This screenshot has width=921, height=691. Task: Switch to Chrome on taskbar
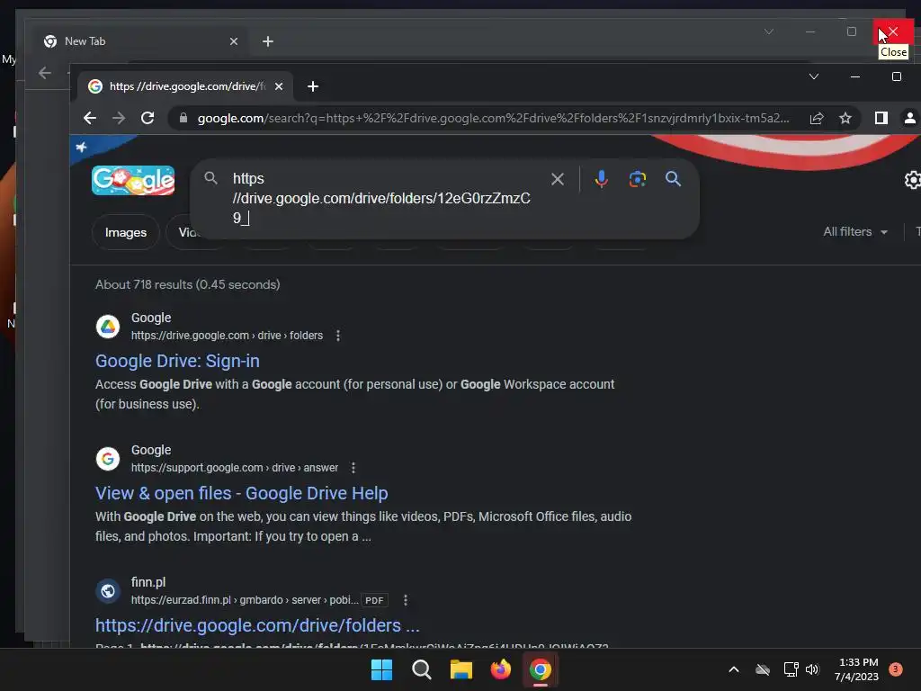click(x=541, y=669)
